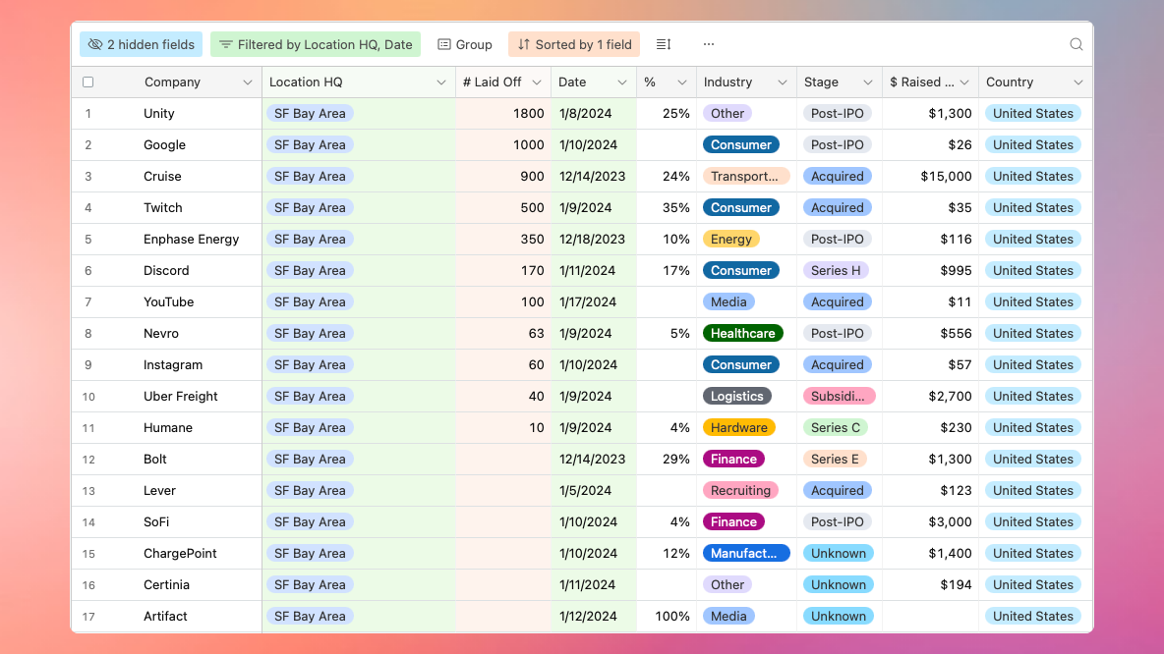Click the Healthcare industry tag for Nevro
Viewport: 1164px width, 654px height.
coord(743,334)
